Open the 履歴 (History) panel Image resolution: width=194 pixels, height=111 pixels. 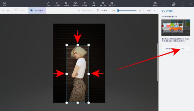(x=174, y=4)
